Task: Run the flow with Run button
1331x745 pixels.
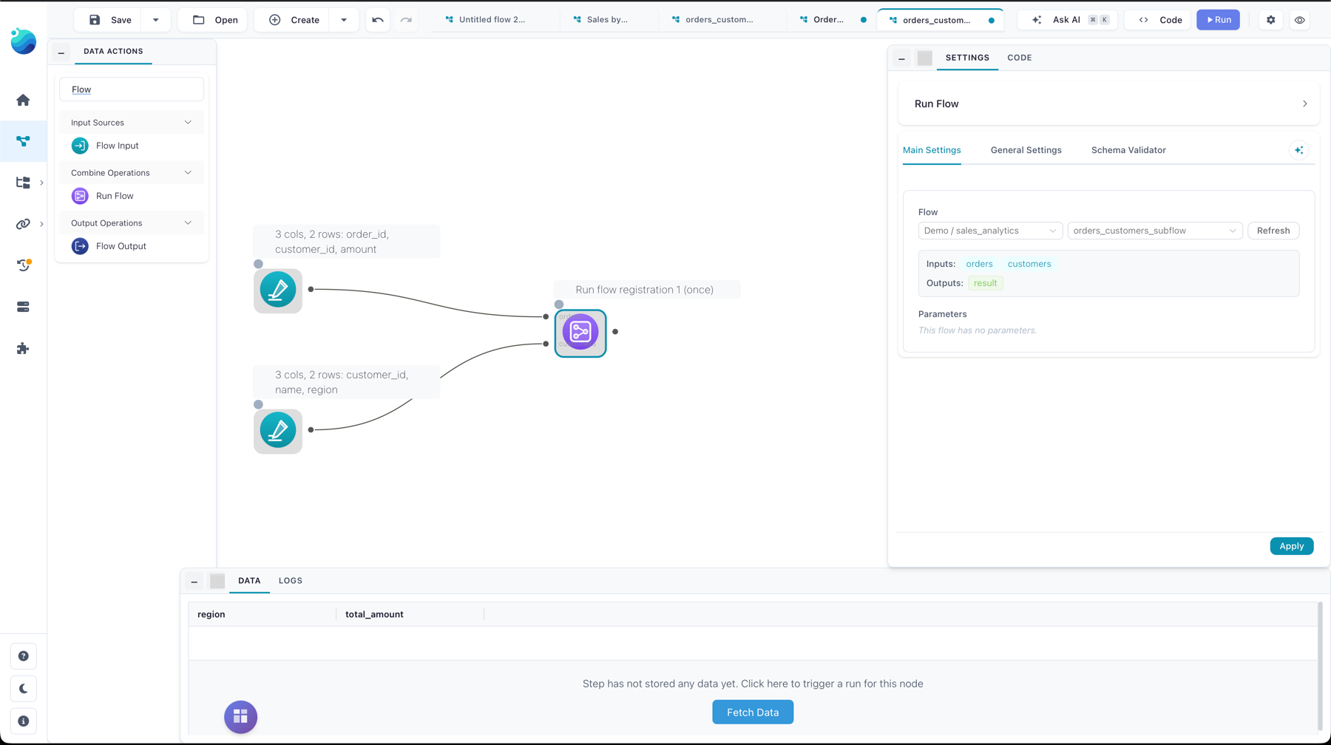Action: pos(1218,20)
